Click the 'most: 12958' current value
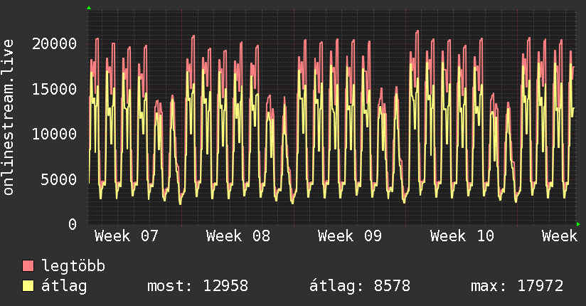The height and width of the screenshot is (306, 586). point(197,286)
